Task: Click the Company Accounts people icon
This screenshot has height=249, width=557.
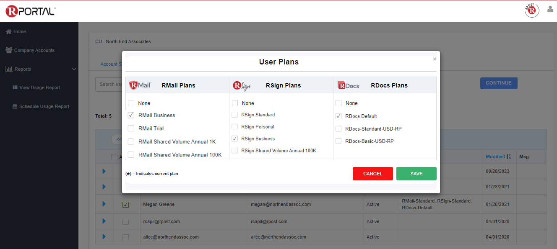Action: 9,50
